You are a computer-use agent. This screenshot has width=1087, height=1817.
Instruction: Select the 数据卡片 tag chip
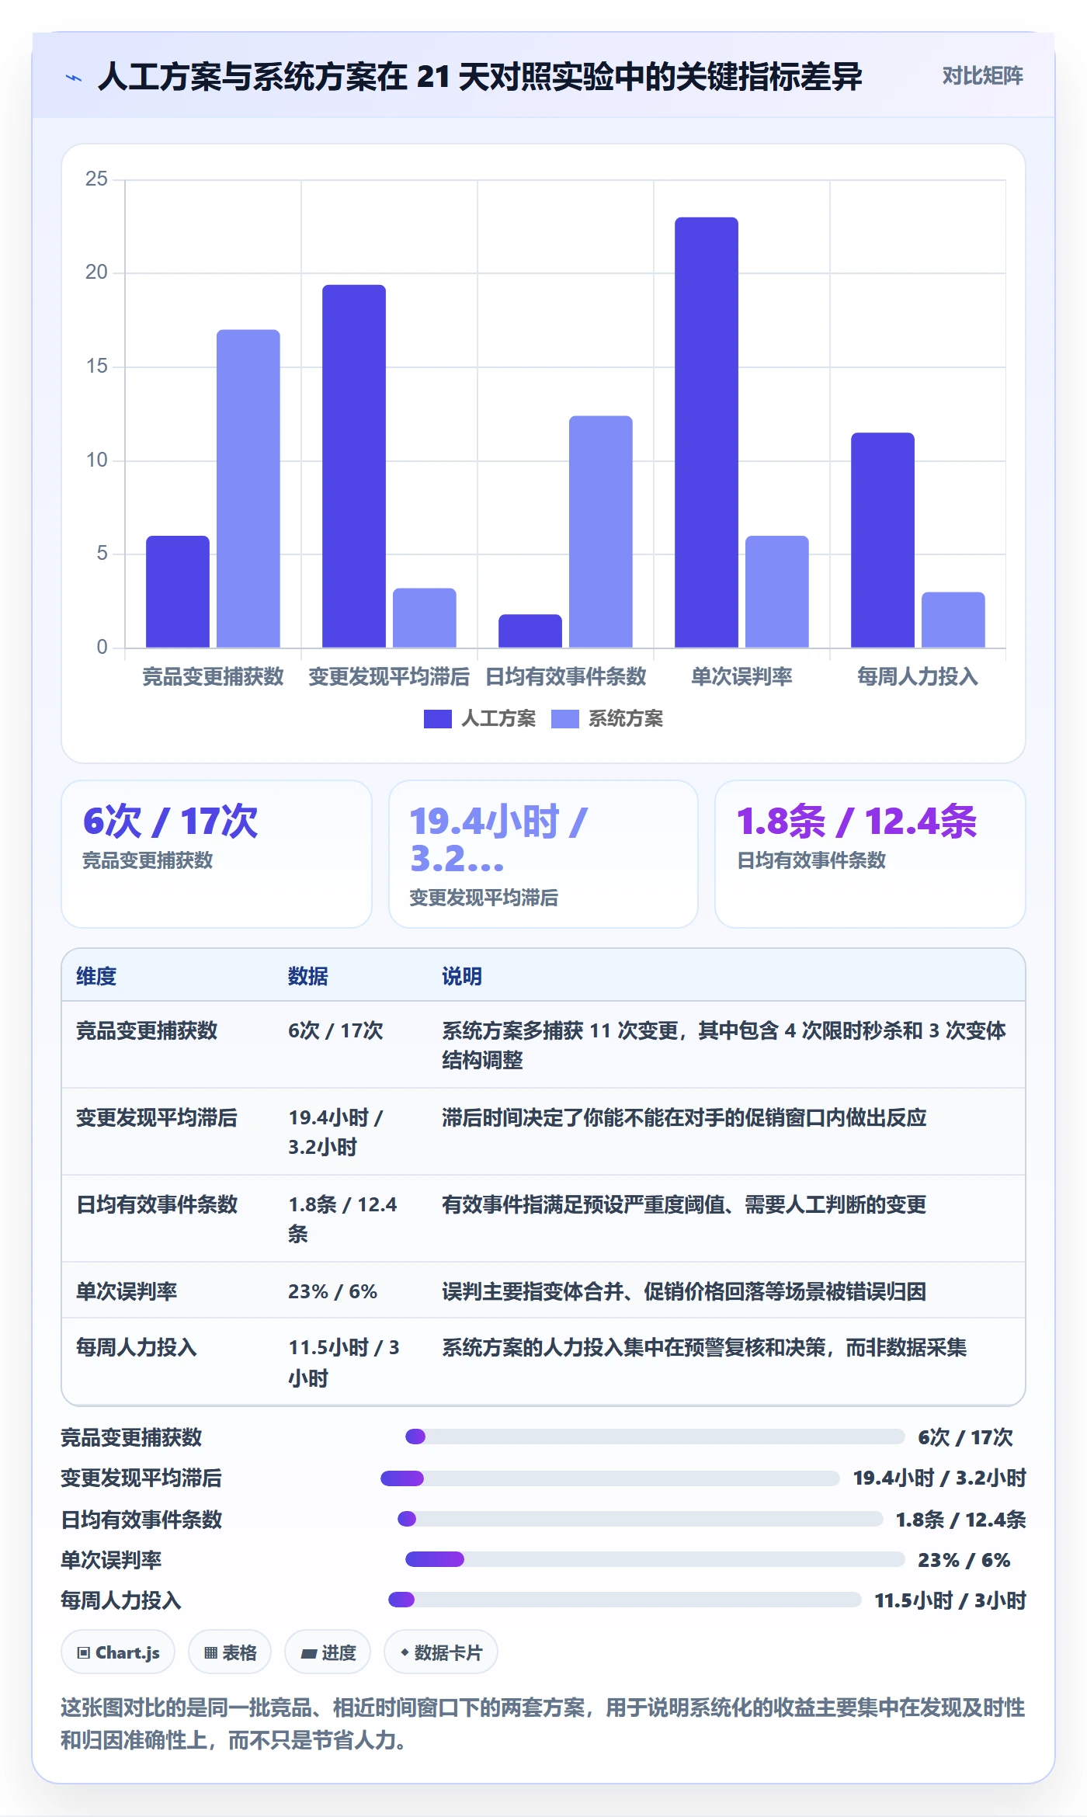point(441,1652)
